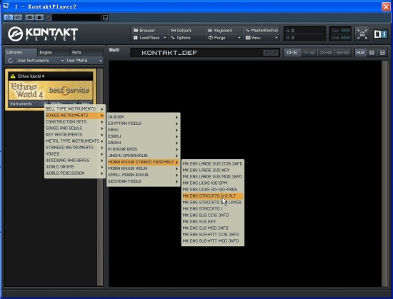This screenshot has height=299, width=393.
Task: Click the W write automation button
Action: pyautogui.click(x=39, y=18)
